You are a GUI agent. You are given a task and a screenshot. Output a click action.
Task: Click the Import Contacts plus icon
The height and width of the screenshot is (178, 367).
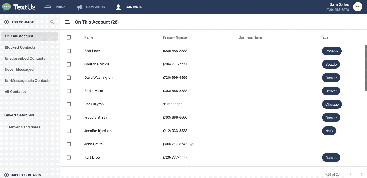pyautogui.click(x=7, y=175)
